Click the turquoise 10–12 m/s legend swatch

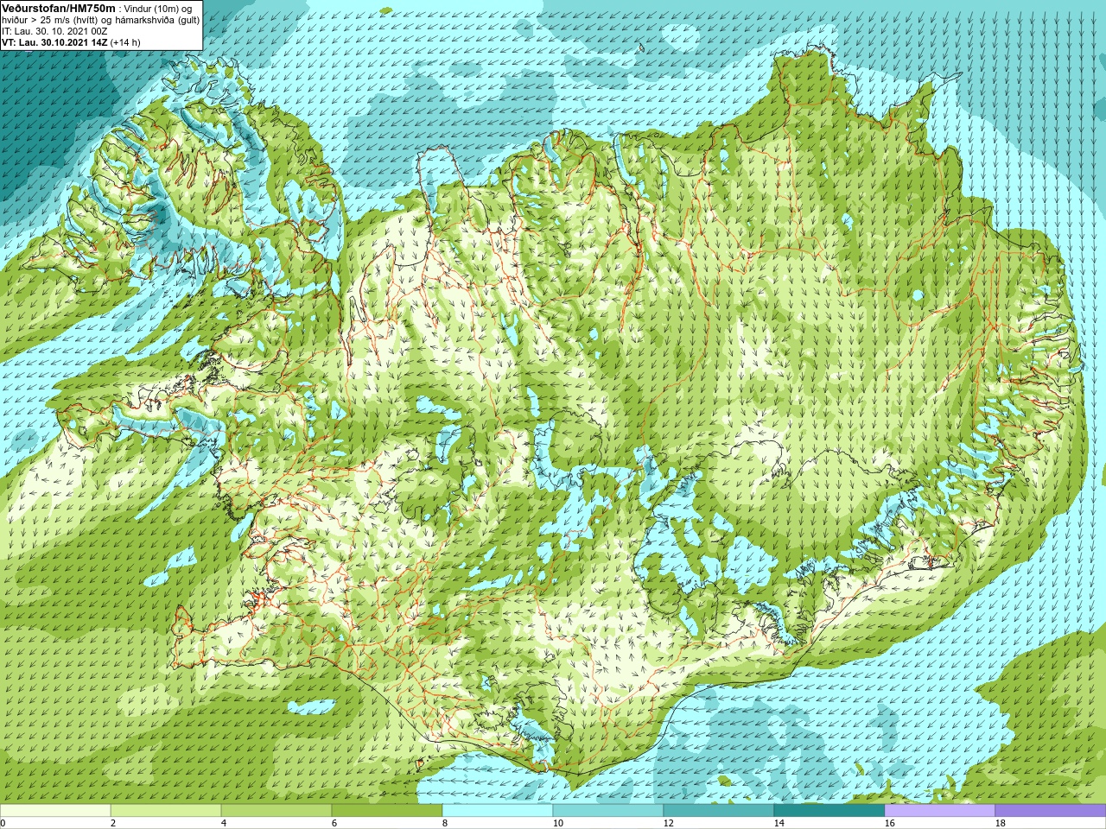click(x=608, y=811)
